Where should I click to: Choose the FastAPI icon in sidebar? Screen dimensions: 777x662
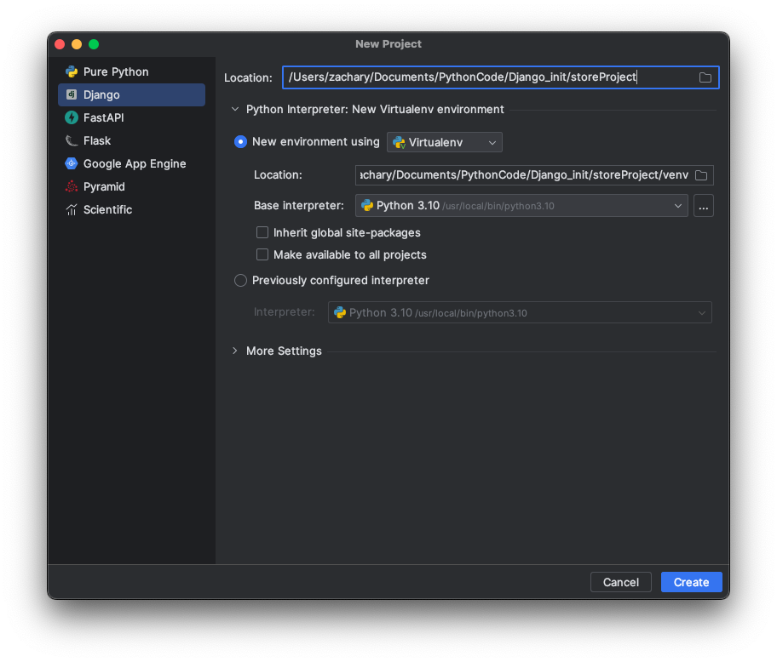72,118
